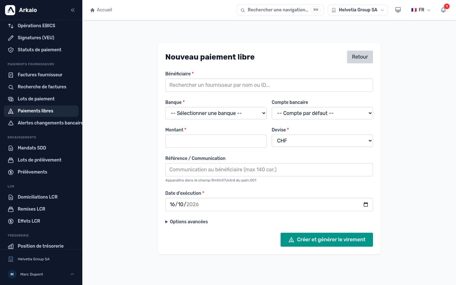This screenshot has height=285, width=456.
Task: Open the Helvetia Group SA company selector
Action: [358, 10]
